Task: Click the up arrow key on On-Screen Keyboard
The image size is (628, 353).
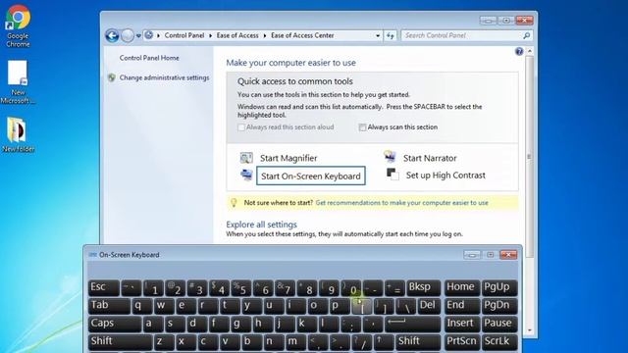Action: [x=384, y=342]
